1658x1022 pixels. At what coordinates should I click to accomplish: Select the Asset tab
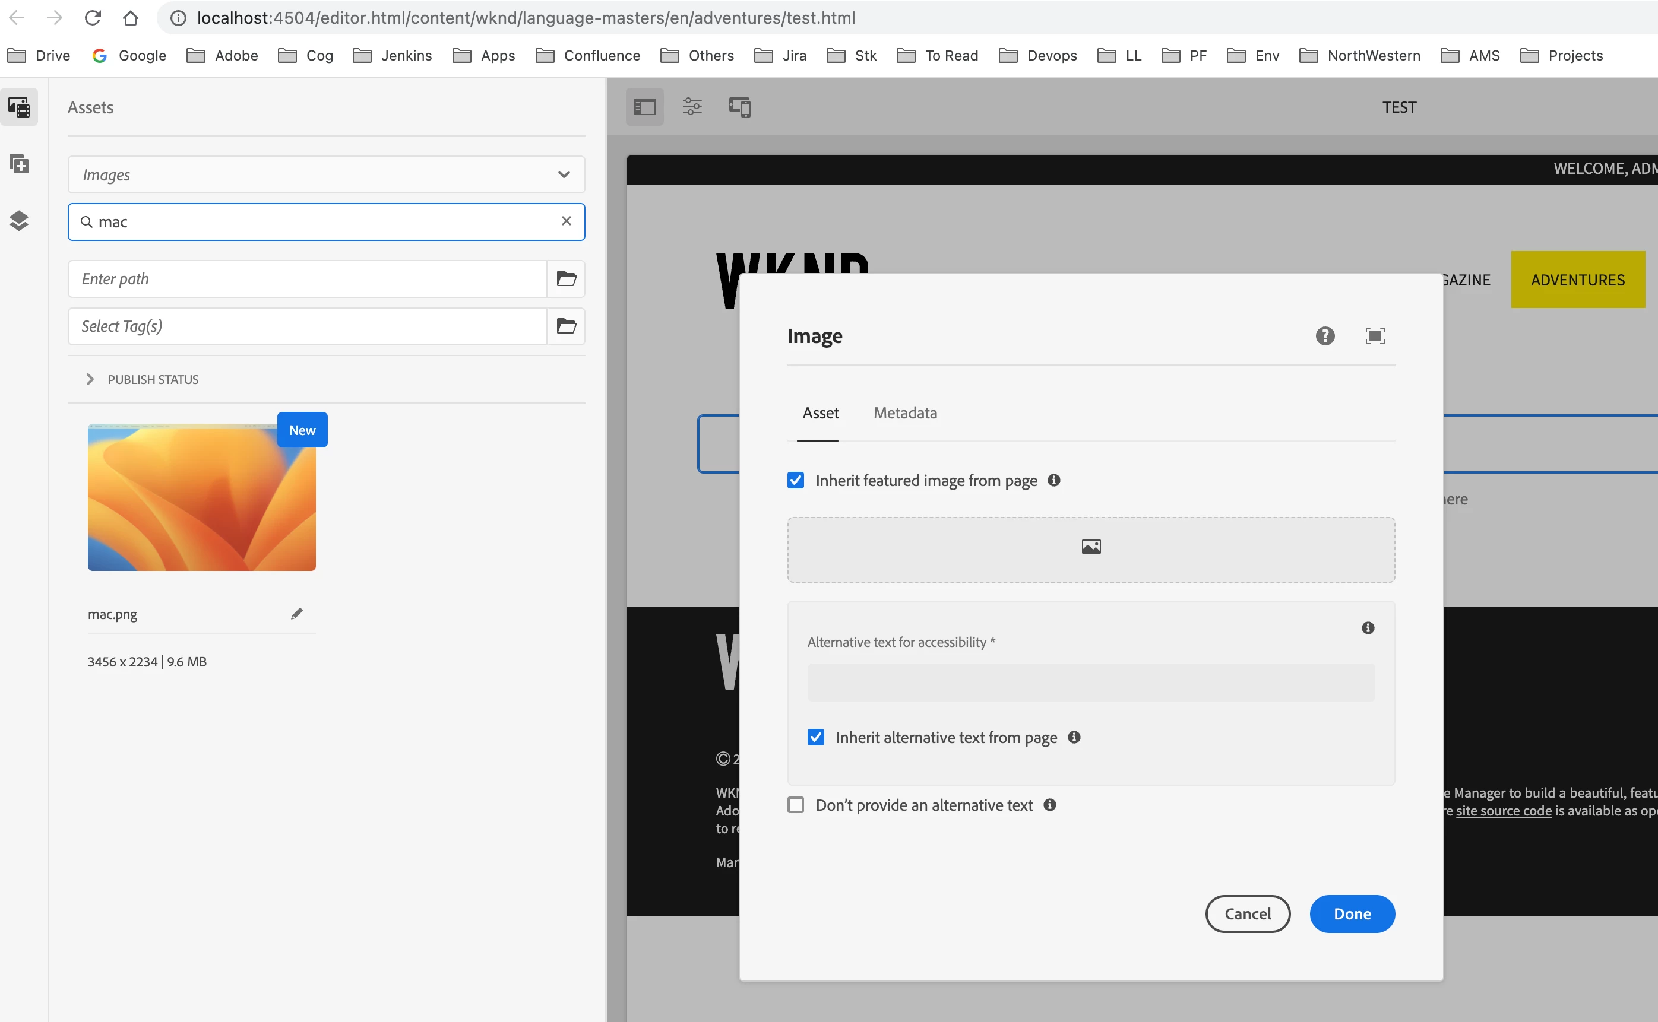point(820,413)
